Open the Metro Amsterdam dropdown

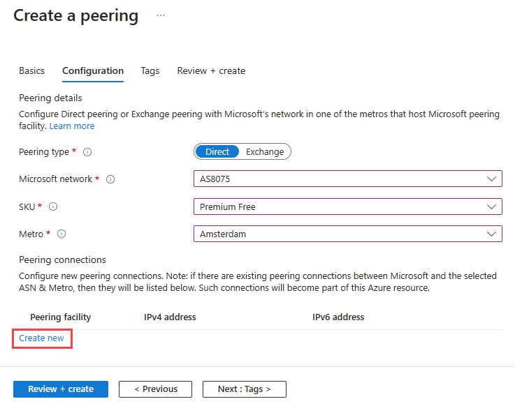click(x=348, y=234)
